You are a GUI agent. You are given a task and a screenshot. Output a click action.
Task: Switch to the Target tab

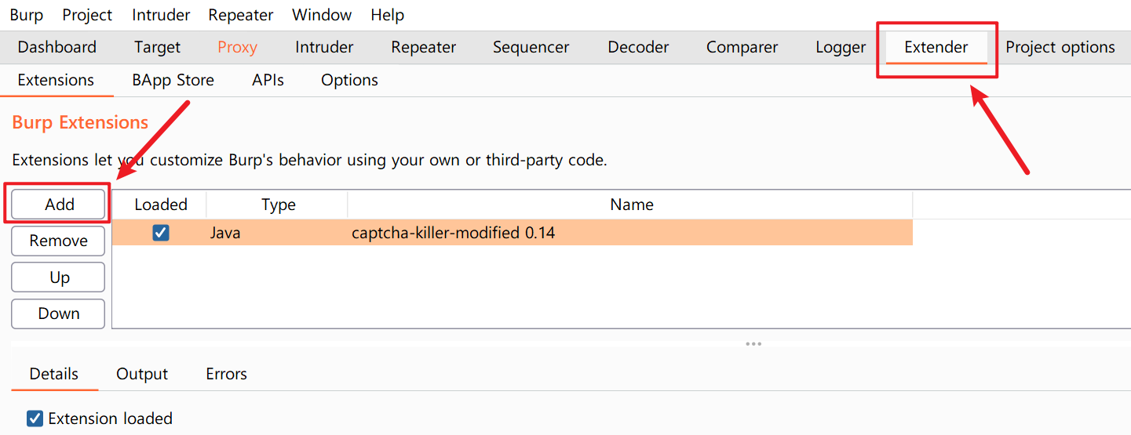pos(157,47)
